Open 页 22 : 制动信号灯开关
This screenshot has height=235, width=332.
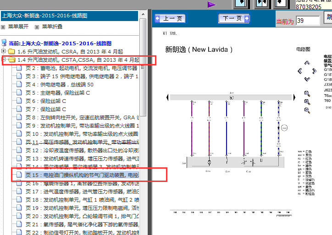click(x=82, y=232)
